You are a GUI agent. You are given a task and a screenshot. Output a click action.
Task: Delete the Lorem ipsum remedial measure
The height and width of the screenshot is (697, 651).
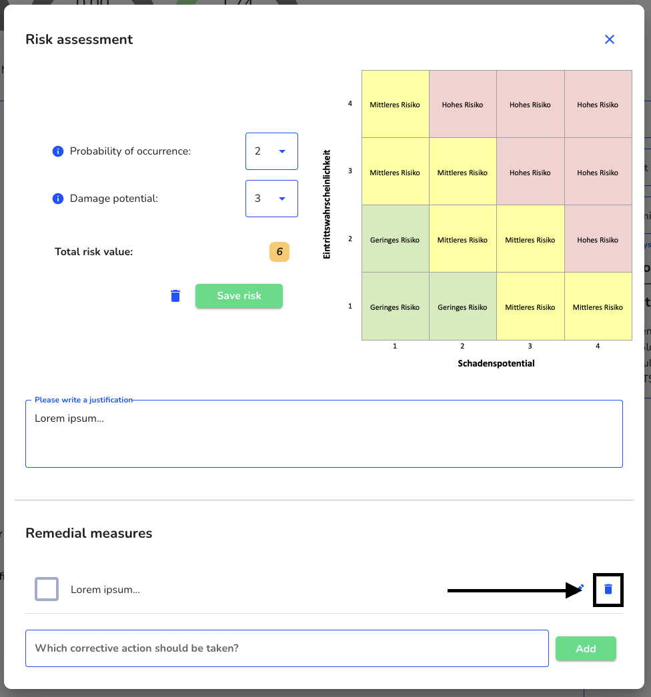[x=608, y=590]
